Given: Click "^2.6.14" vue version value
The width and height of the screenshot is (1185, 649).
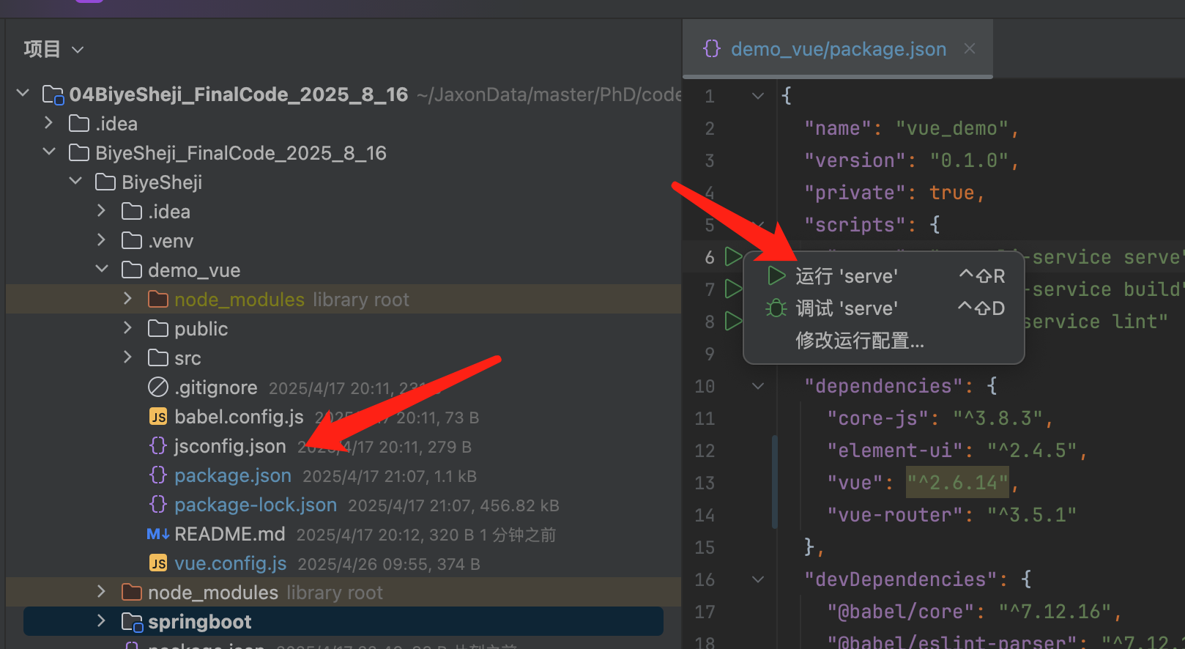Looking at the screenshot, I should 958,483.
